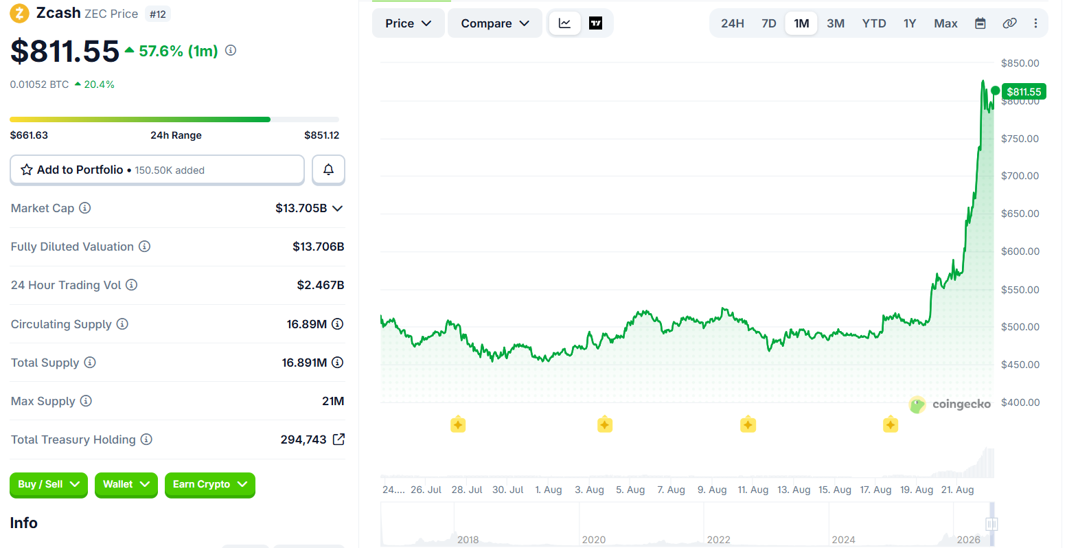1067x548 pixels.
Task: Click the Add to Portfolio star button
Action: [157, 170]
